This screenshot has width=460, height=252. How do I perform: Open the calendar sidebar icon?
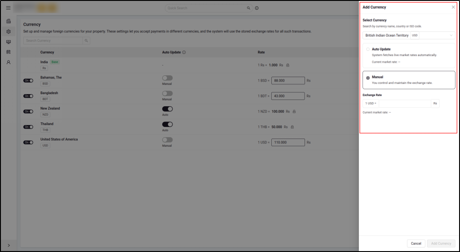[x=8, y=52]
